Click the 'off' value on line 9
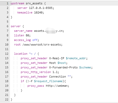Screen dimensions: 118x103 point(35,40)
